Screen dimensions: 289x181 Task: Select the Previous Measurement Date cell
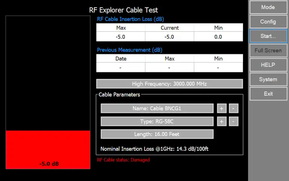pos(121,67)
